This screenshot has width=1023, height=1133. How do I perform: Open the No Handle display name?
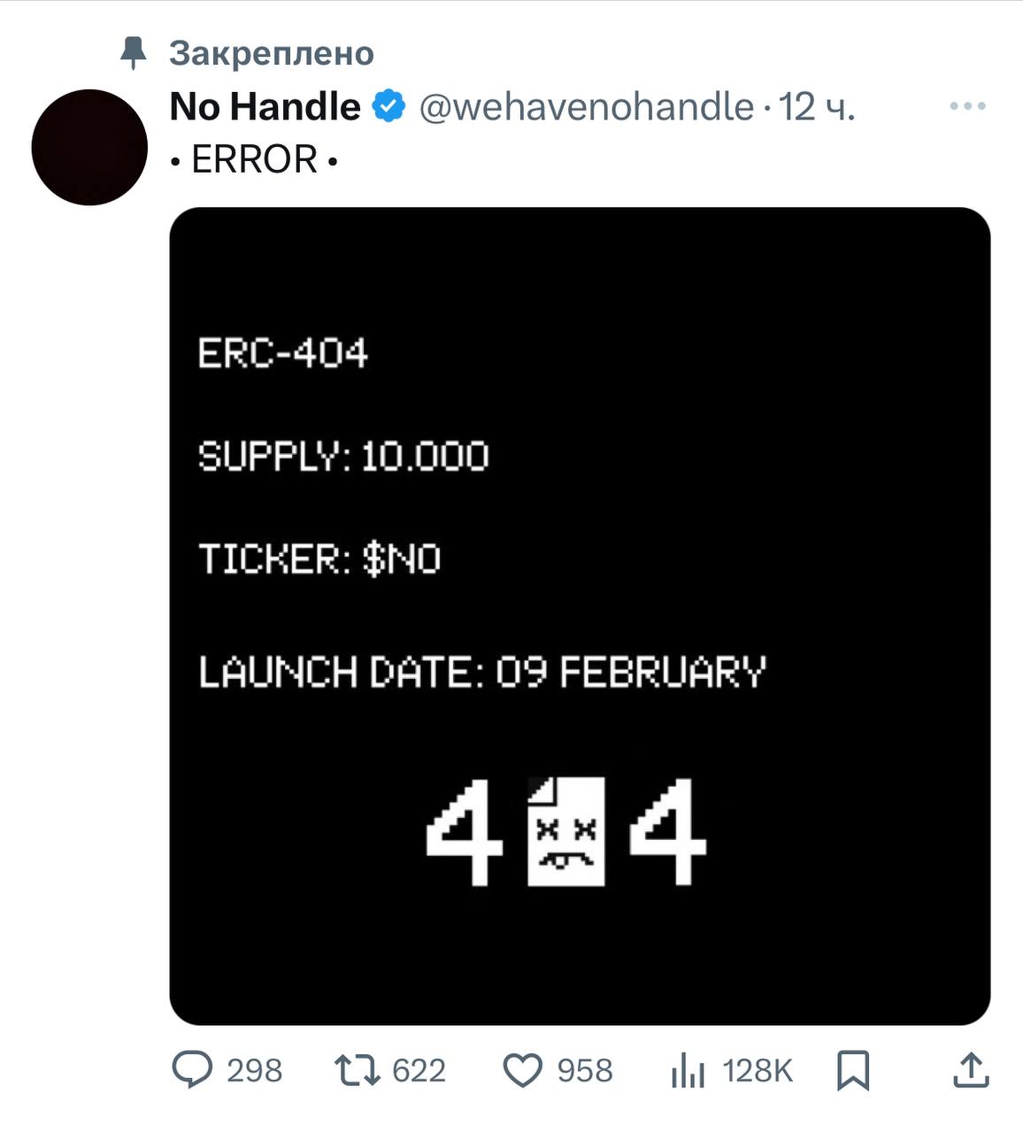tap(265, 106)
